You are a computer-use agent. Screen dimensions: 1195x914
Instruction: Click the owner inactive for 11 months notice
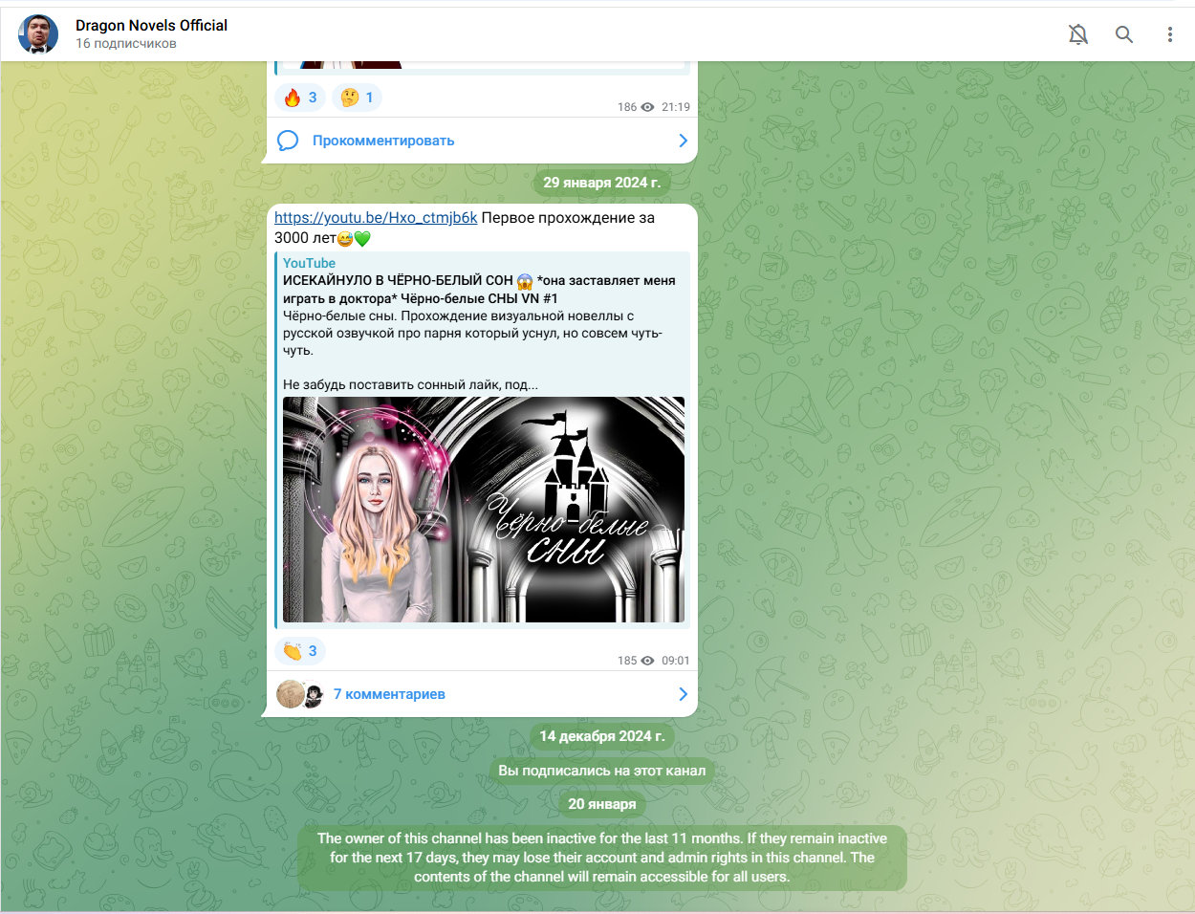pyautogui.click(x=602, y=858)
